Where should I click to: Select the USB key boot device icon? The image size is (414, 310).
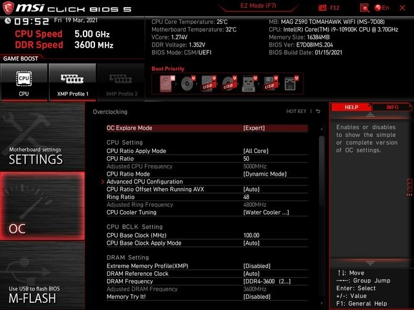249,83
